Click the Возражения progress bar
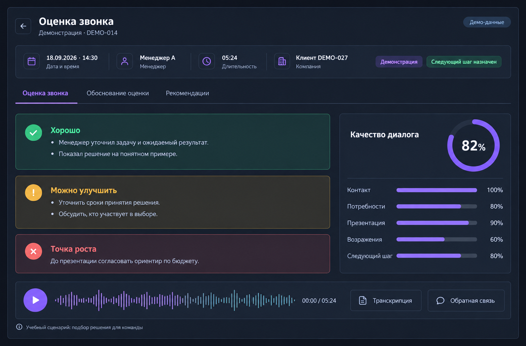 pyautogui.click(x=437, y=240)
